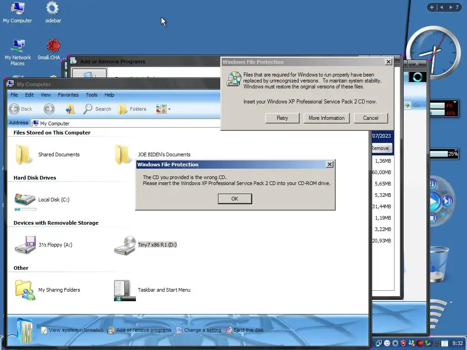467x350 pixels.
Task: Open Search in My Computer toolbar
Action: [x=97, y=109]
